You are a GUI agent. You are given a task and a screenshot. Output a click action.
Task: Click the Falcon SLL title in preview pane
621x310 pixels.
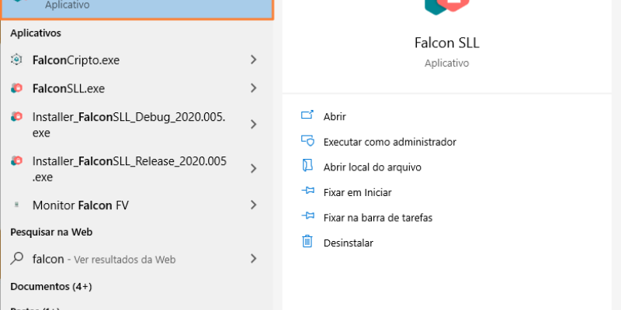[447, 43]
